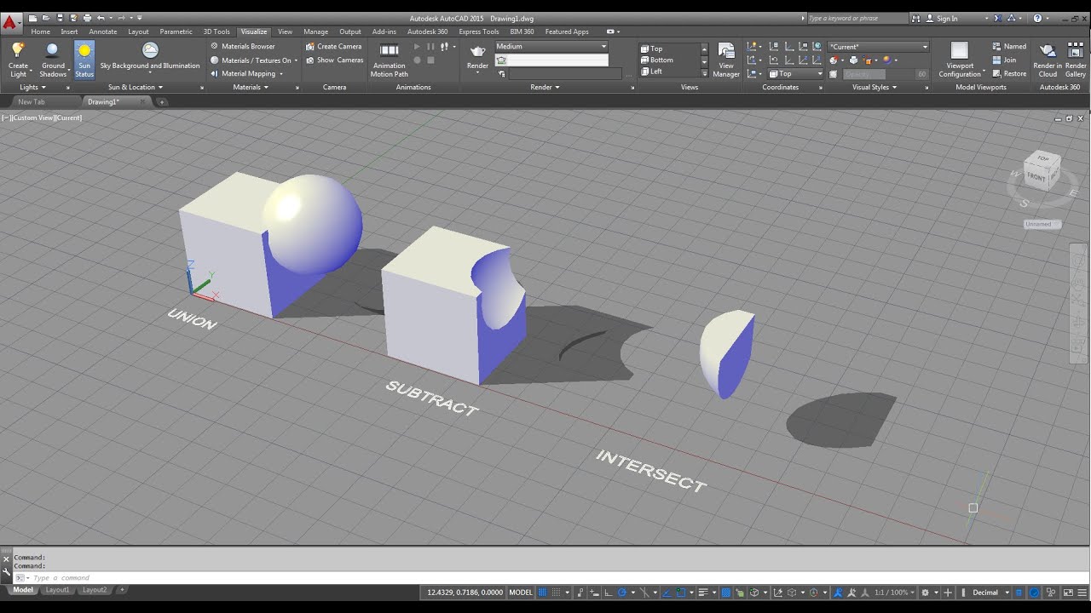
Task: Expand the Materials panel title
Action: 251,87
